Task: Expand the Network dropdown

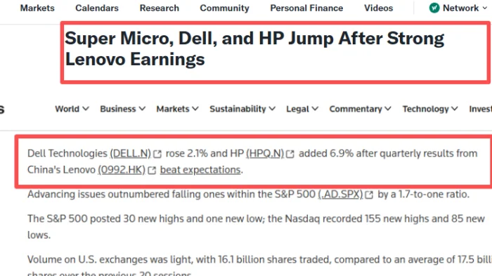Action: pos(485,8)
